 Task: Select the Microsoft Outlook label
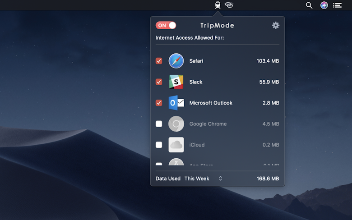click(x=211, y=103)
